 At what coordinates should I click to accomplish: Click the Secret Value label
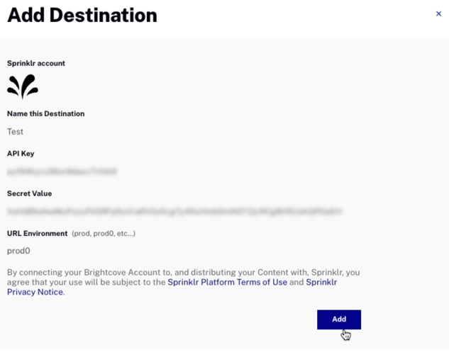click(x=29, y=193)
